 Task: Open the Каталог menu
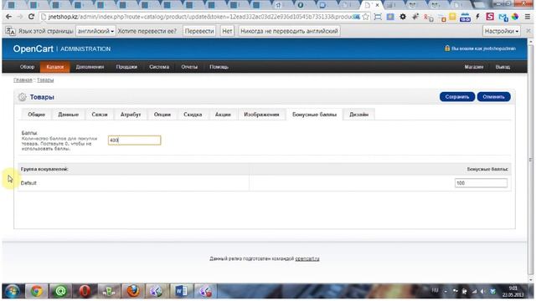(x=55, y=67)
